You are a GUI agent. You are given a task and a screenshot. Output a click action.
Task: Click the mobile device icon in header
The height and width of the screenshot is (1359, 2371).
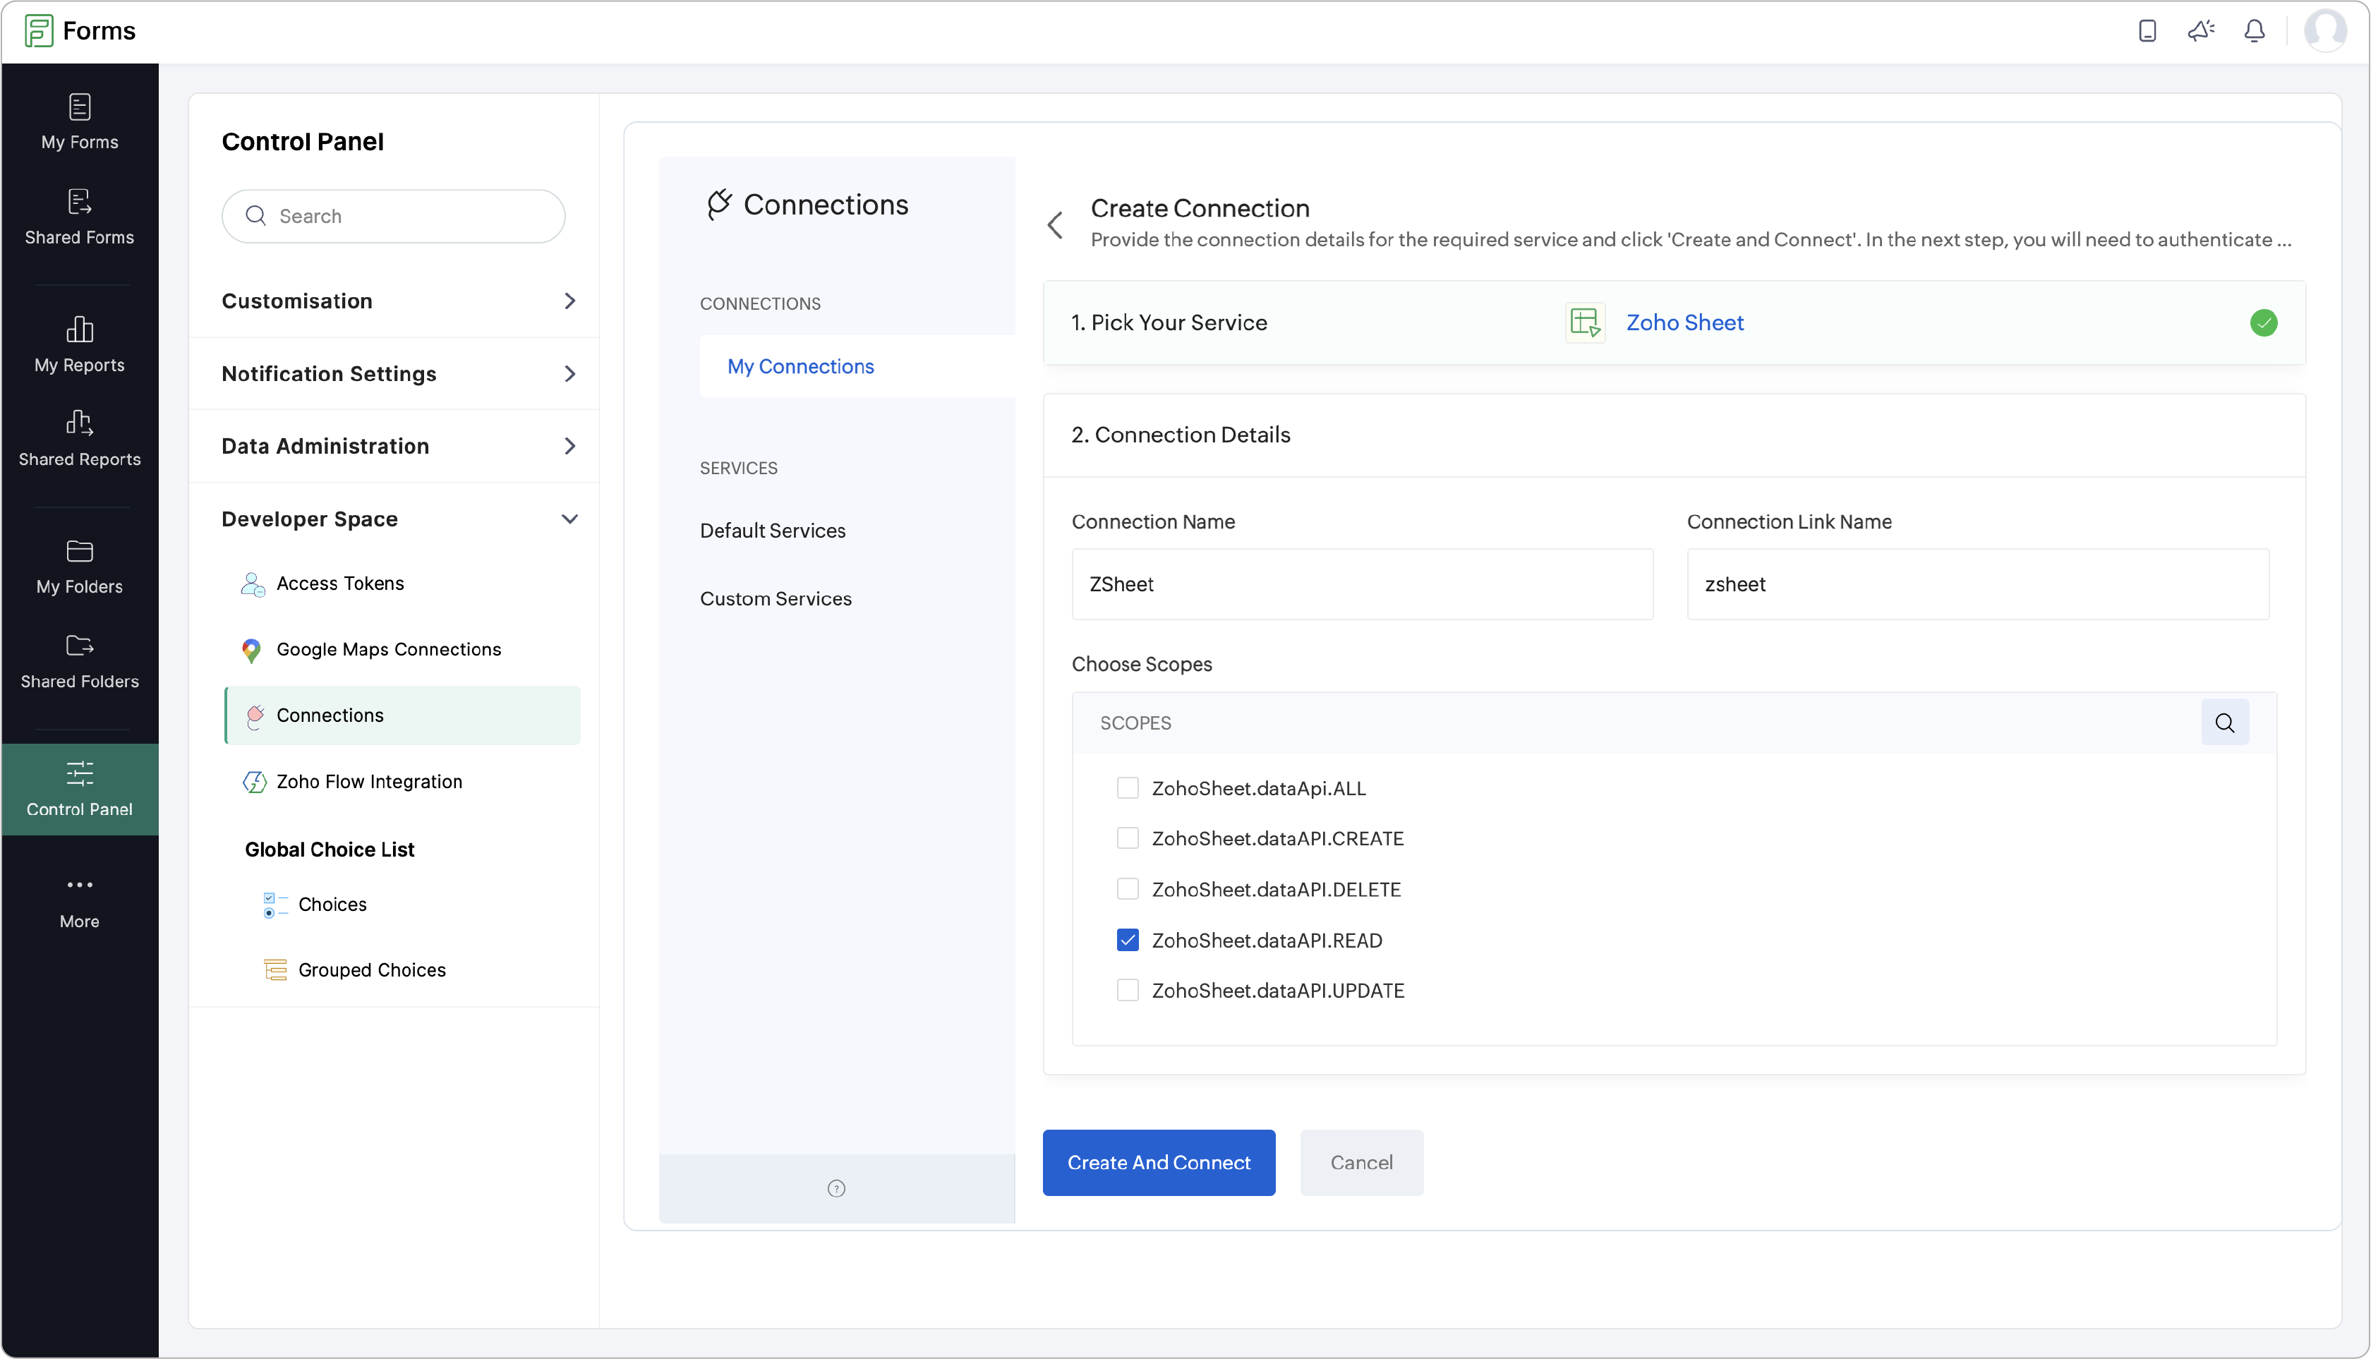[x=2147, y=31]
